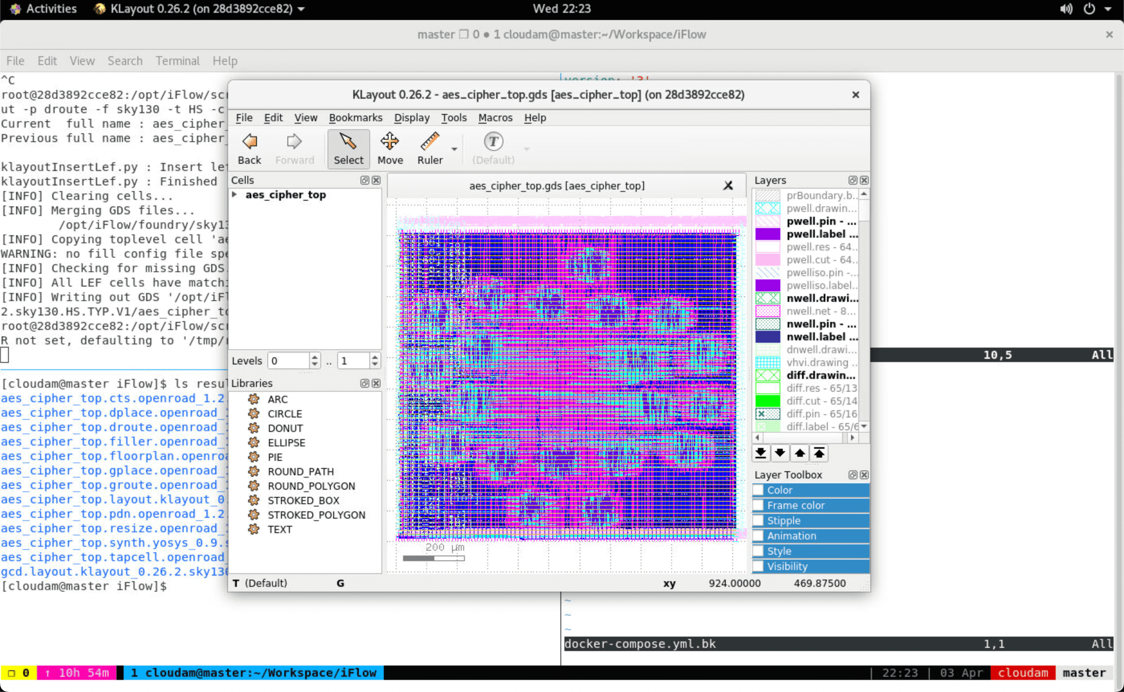
Task: Select the ARC library item
Action: click(277, 399)
